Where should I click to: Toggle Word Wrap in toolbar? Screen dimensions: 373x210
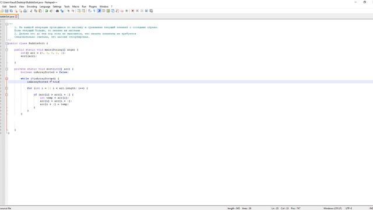(90, 11)
